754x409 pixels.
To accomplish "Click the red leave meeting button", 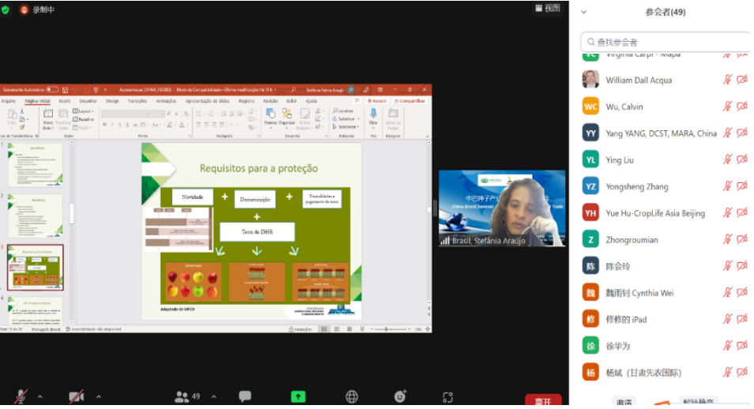I will [x=543, y=401].
